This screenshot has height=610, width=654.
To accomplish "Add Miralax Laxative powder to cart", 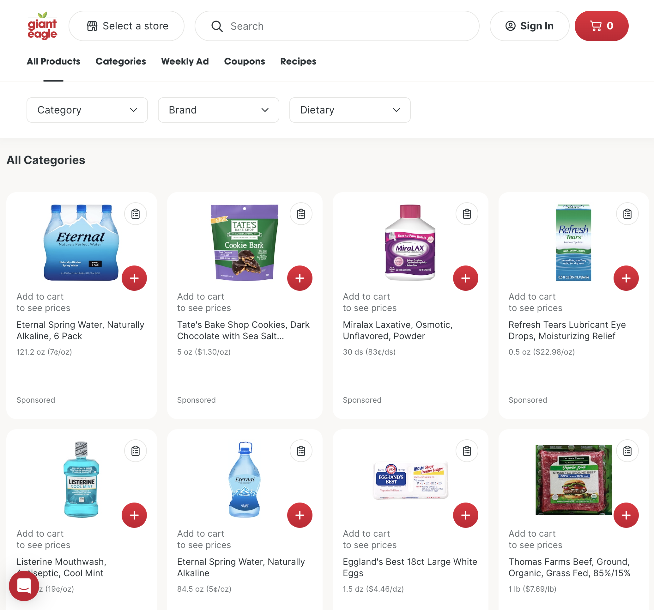I will pyautogui.click(x=465, y=278).
